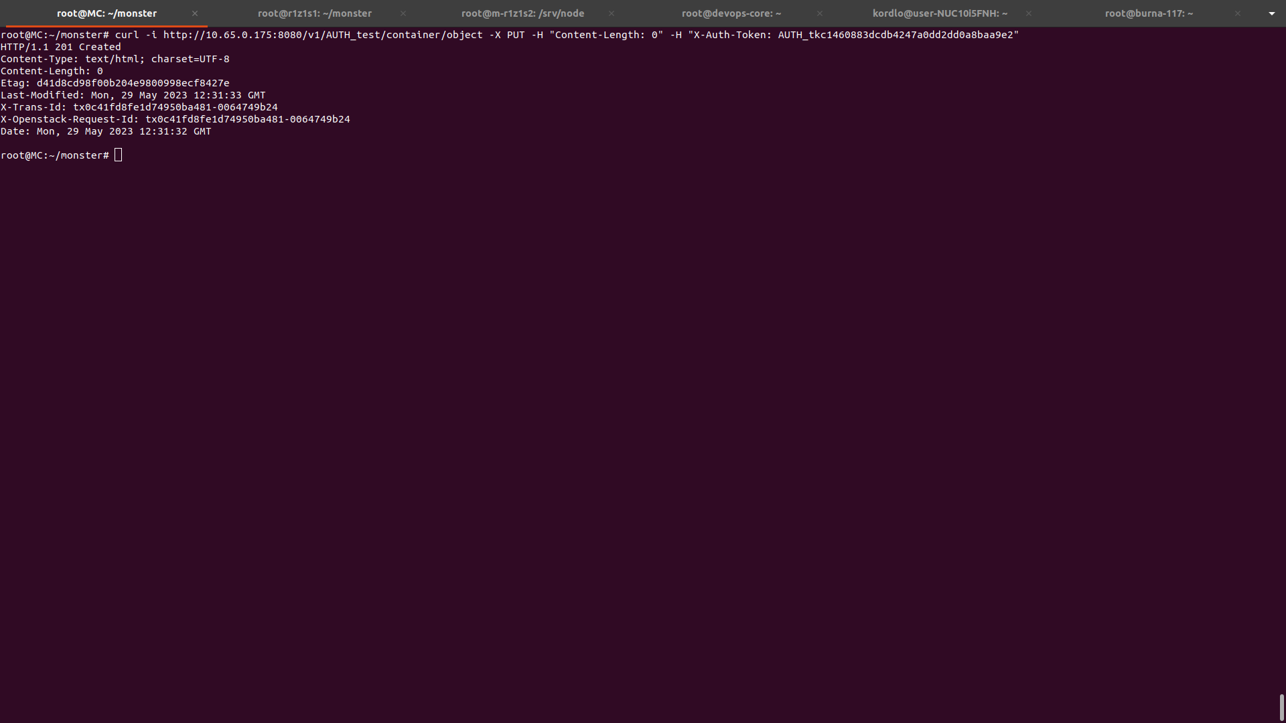Click the HTTP/1.1 201 Created line
Image resolution: width=1286 pixels, height=723 pixels.
[x=61, y=47]
